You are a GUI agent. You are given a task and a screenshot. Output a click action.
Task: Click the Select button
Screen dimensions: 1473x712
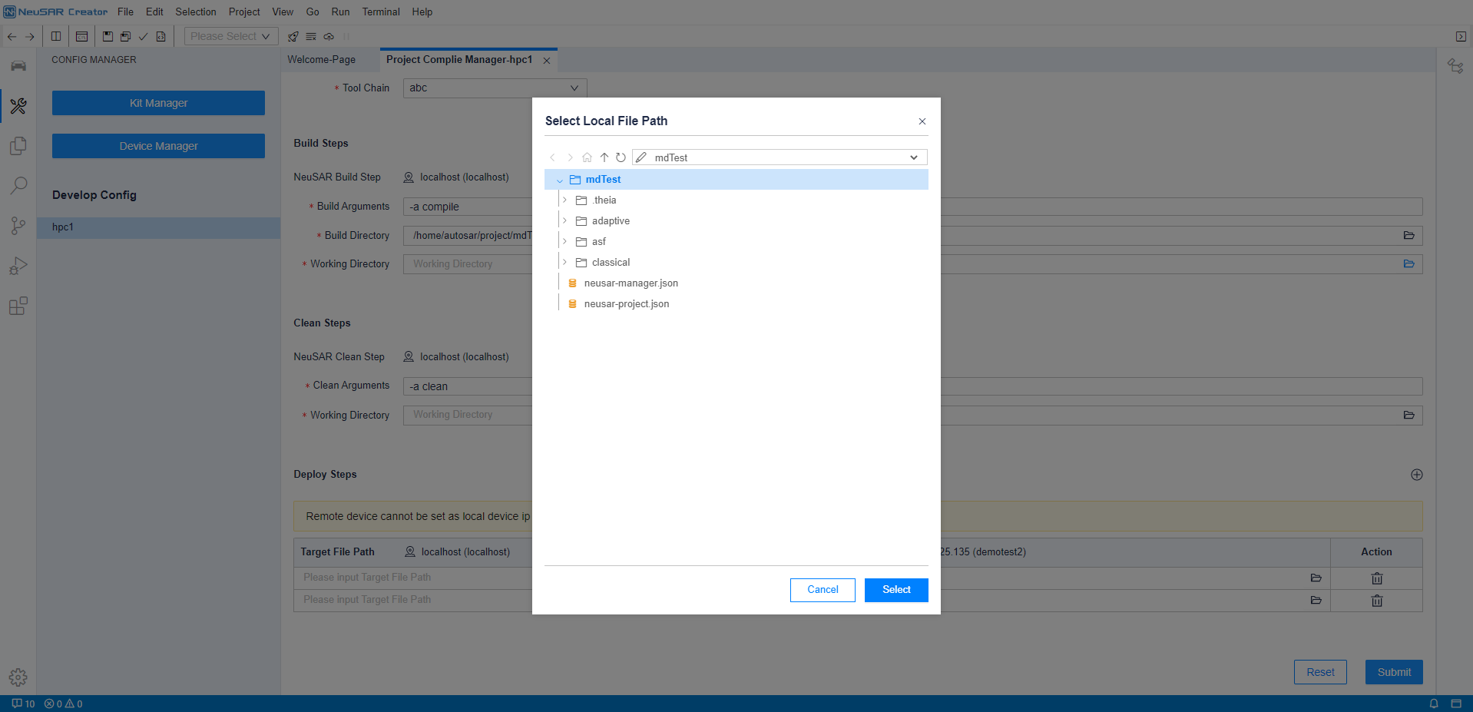(896, 590)
